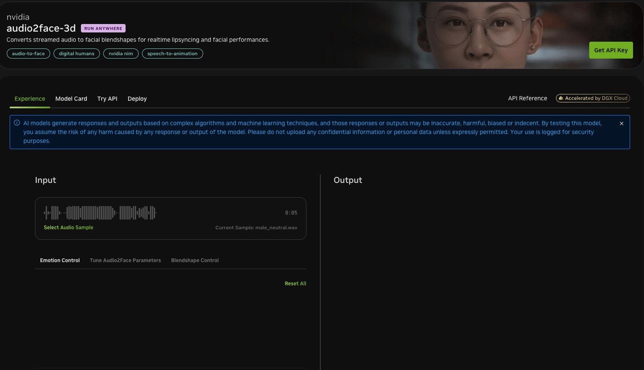Click the audio waveform to seek
This screenshot has width=644, height=370.
100,213
